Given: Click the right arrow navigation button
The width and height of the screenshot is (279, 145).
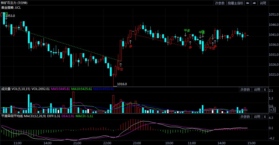Looking at the screenshot, I should (x=254, y=3).
